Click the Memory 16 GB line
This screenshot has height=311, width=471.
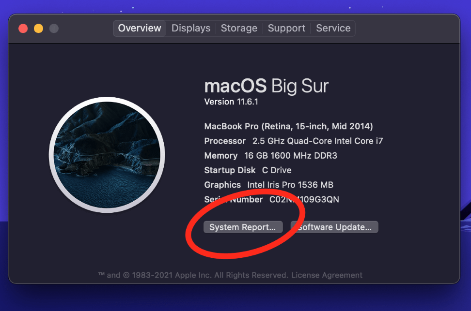[270, 155]
